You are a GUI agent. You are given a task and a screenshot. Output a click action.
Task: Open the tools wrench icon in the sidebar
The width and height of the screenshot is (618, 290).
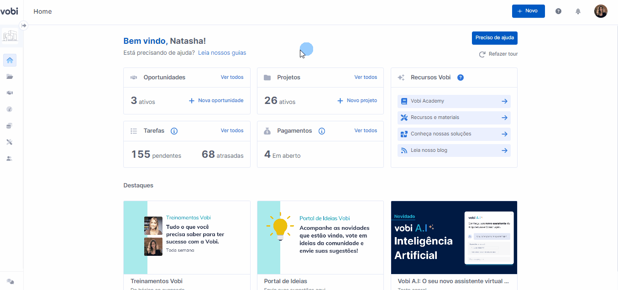(10, 142)
